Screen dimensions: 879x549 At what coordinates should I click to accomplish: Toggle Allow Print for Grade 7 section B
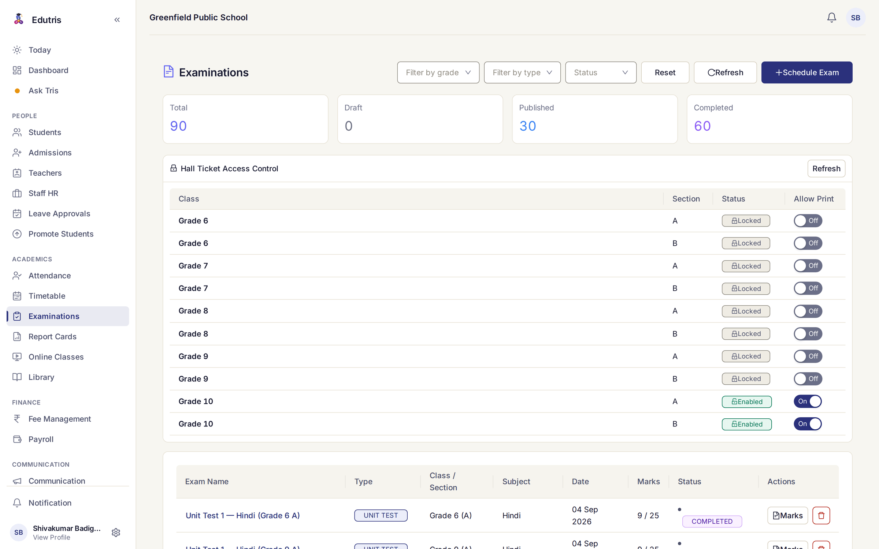(808, 288)
